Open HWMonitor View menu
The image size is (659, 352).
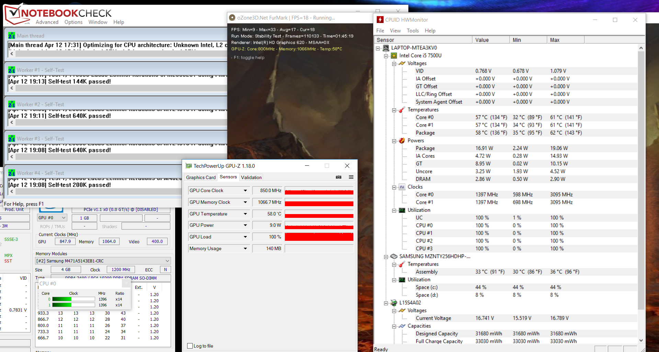click(395, 31)
